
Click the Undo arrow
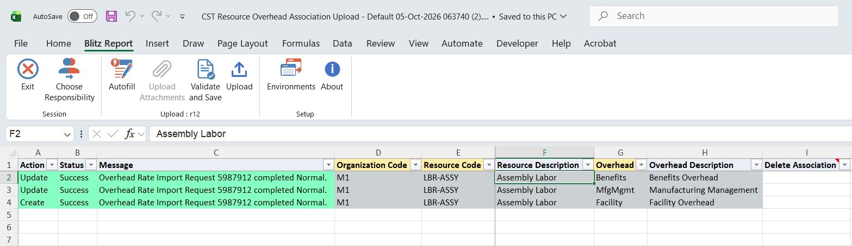pyautogui.click(x=130, y=16)
